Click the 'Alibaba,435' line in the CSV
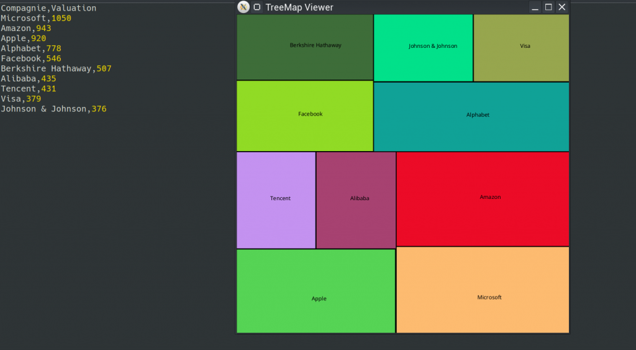 click(x=28, y=79)
